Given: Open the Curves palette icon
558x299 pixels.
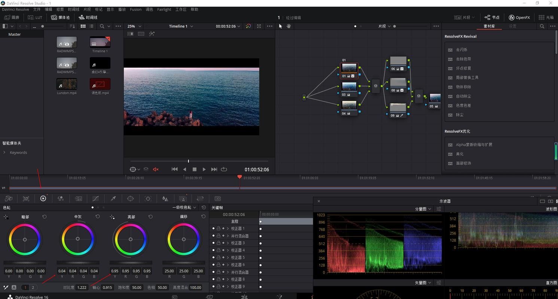Looking at the screenshot, I should tap(95, 198).
